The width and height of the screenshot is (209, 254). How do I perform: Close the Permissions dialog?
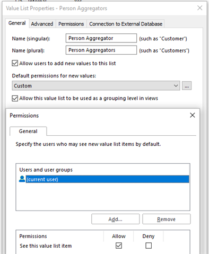[193, 115]
